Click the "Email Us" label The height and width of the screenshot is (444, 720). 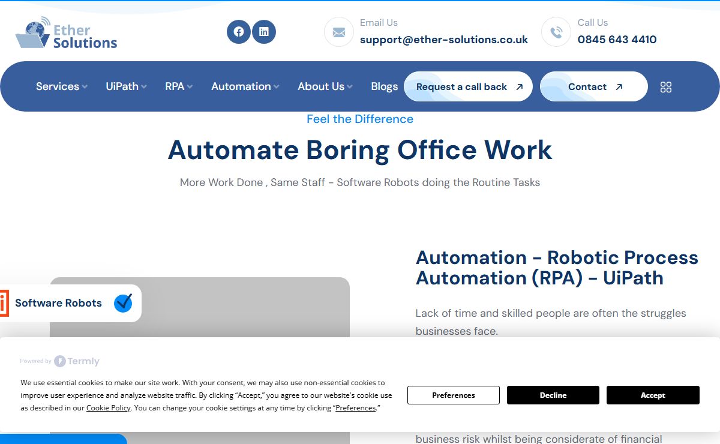379,23
